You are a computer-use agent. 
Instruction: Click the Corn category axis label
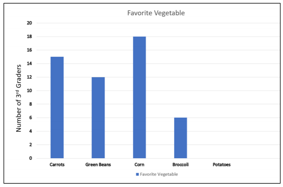pos(139,165)
